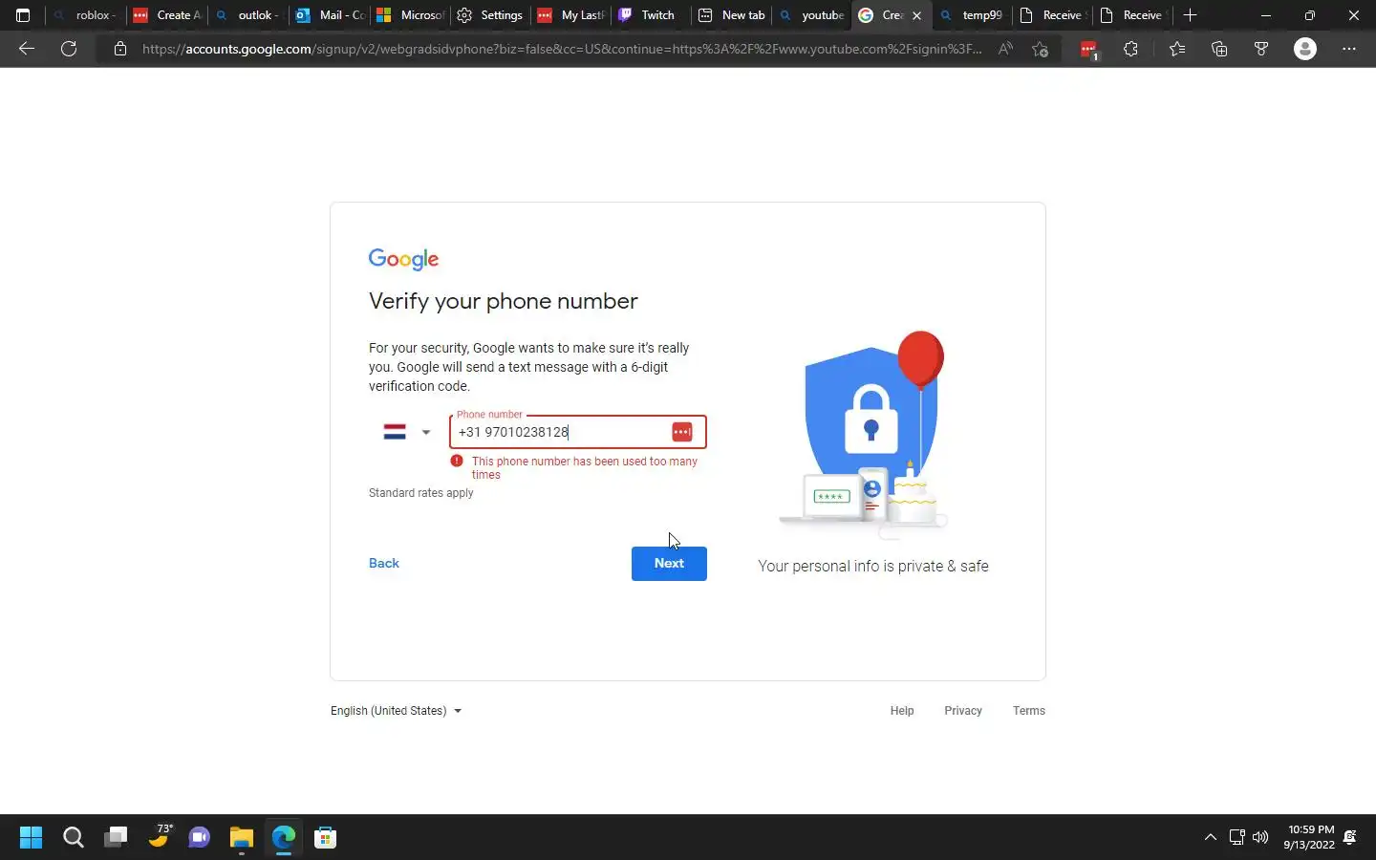Switch to the outlok search tab
The image size is (1376, 860).
(248, 15)
